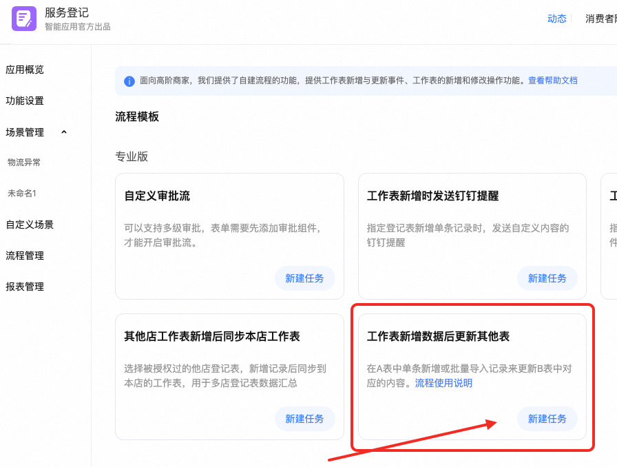Image resolution: width=617 pixels, height=467 pixels.
Task: Click 新建任务 for 其他店工作表新增后同步本店工作表
Action: pos(304,419)
